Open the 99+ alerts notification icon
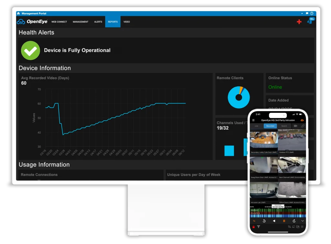Image resolution: width=331 pixels, height=244 pixels. (311, 21)
